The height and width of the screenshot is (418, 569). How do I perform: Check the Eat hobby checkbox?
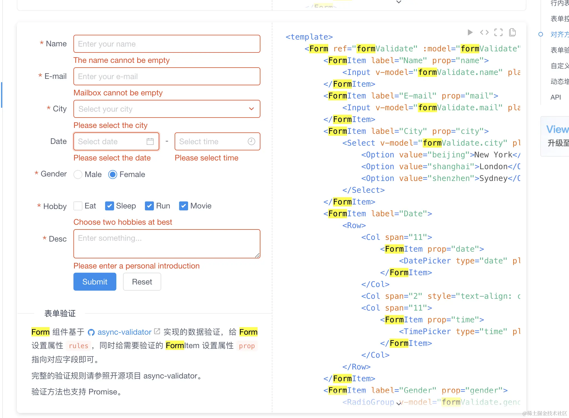coord(78,206)
